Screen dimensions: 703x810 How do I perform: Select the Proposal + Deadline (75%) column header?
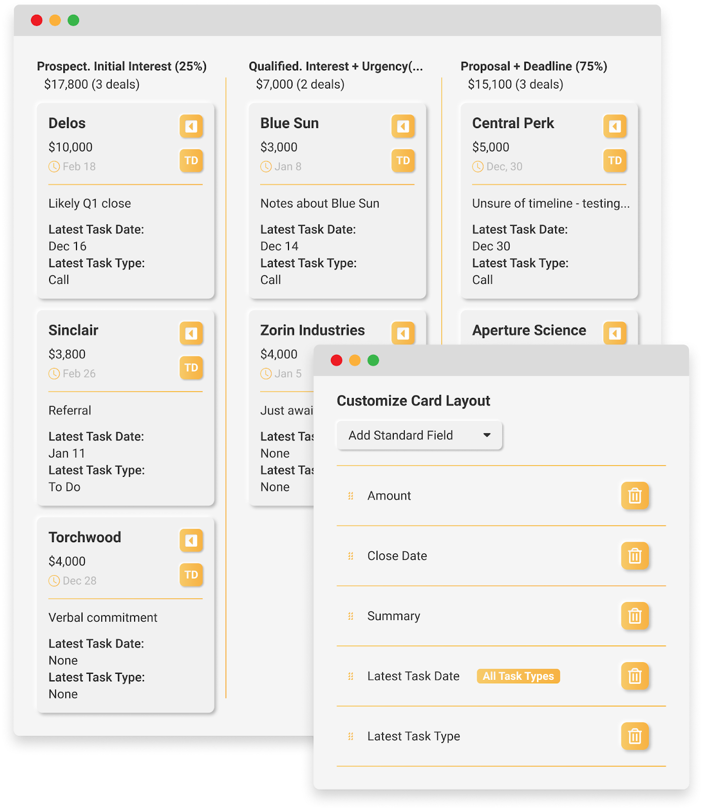pyautogui.click(x=534, y=66)
